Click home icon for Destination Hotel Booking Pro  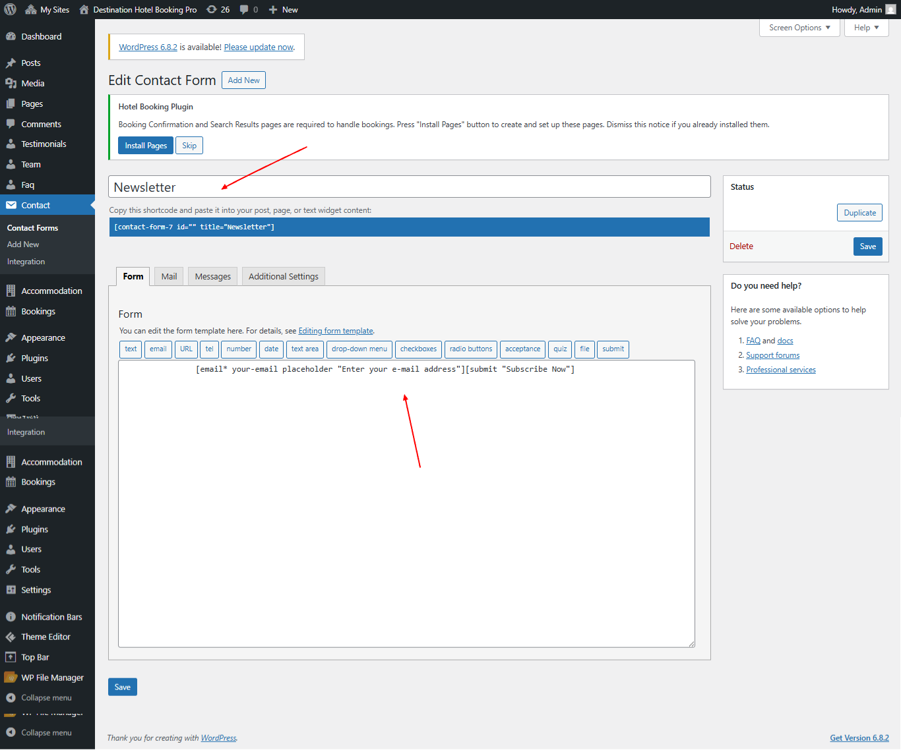coord(84,9)
